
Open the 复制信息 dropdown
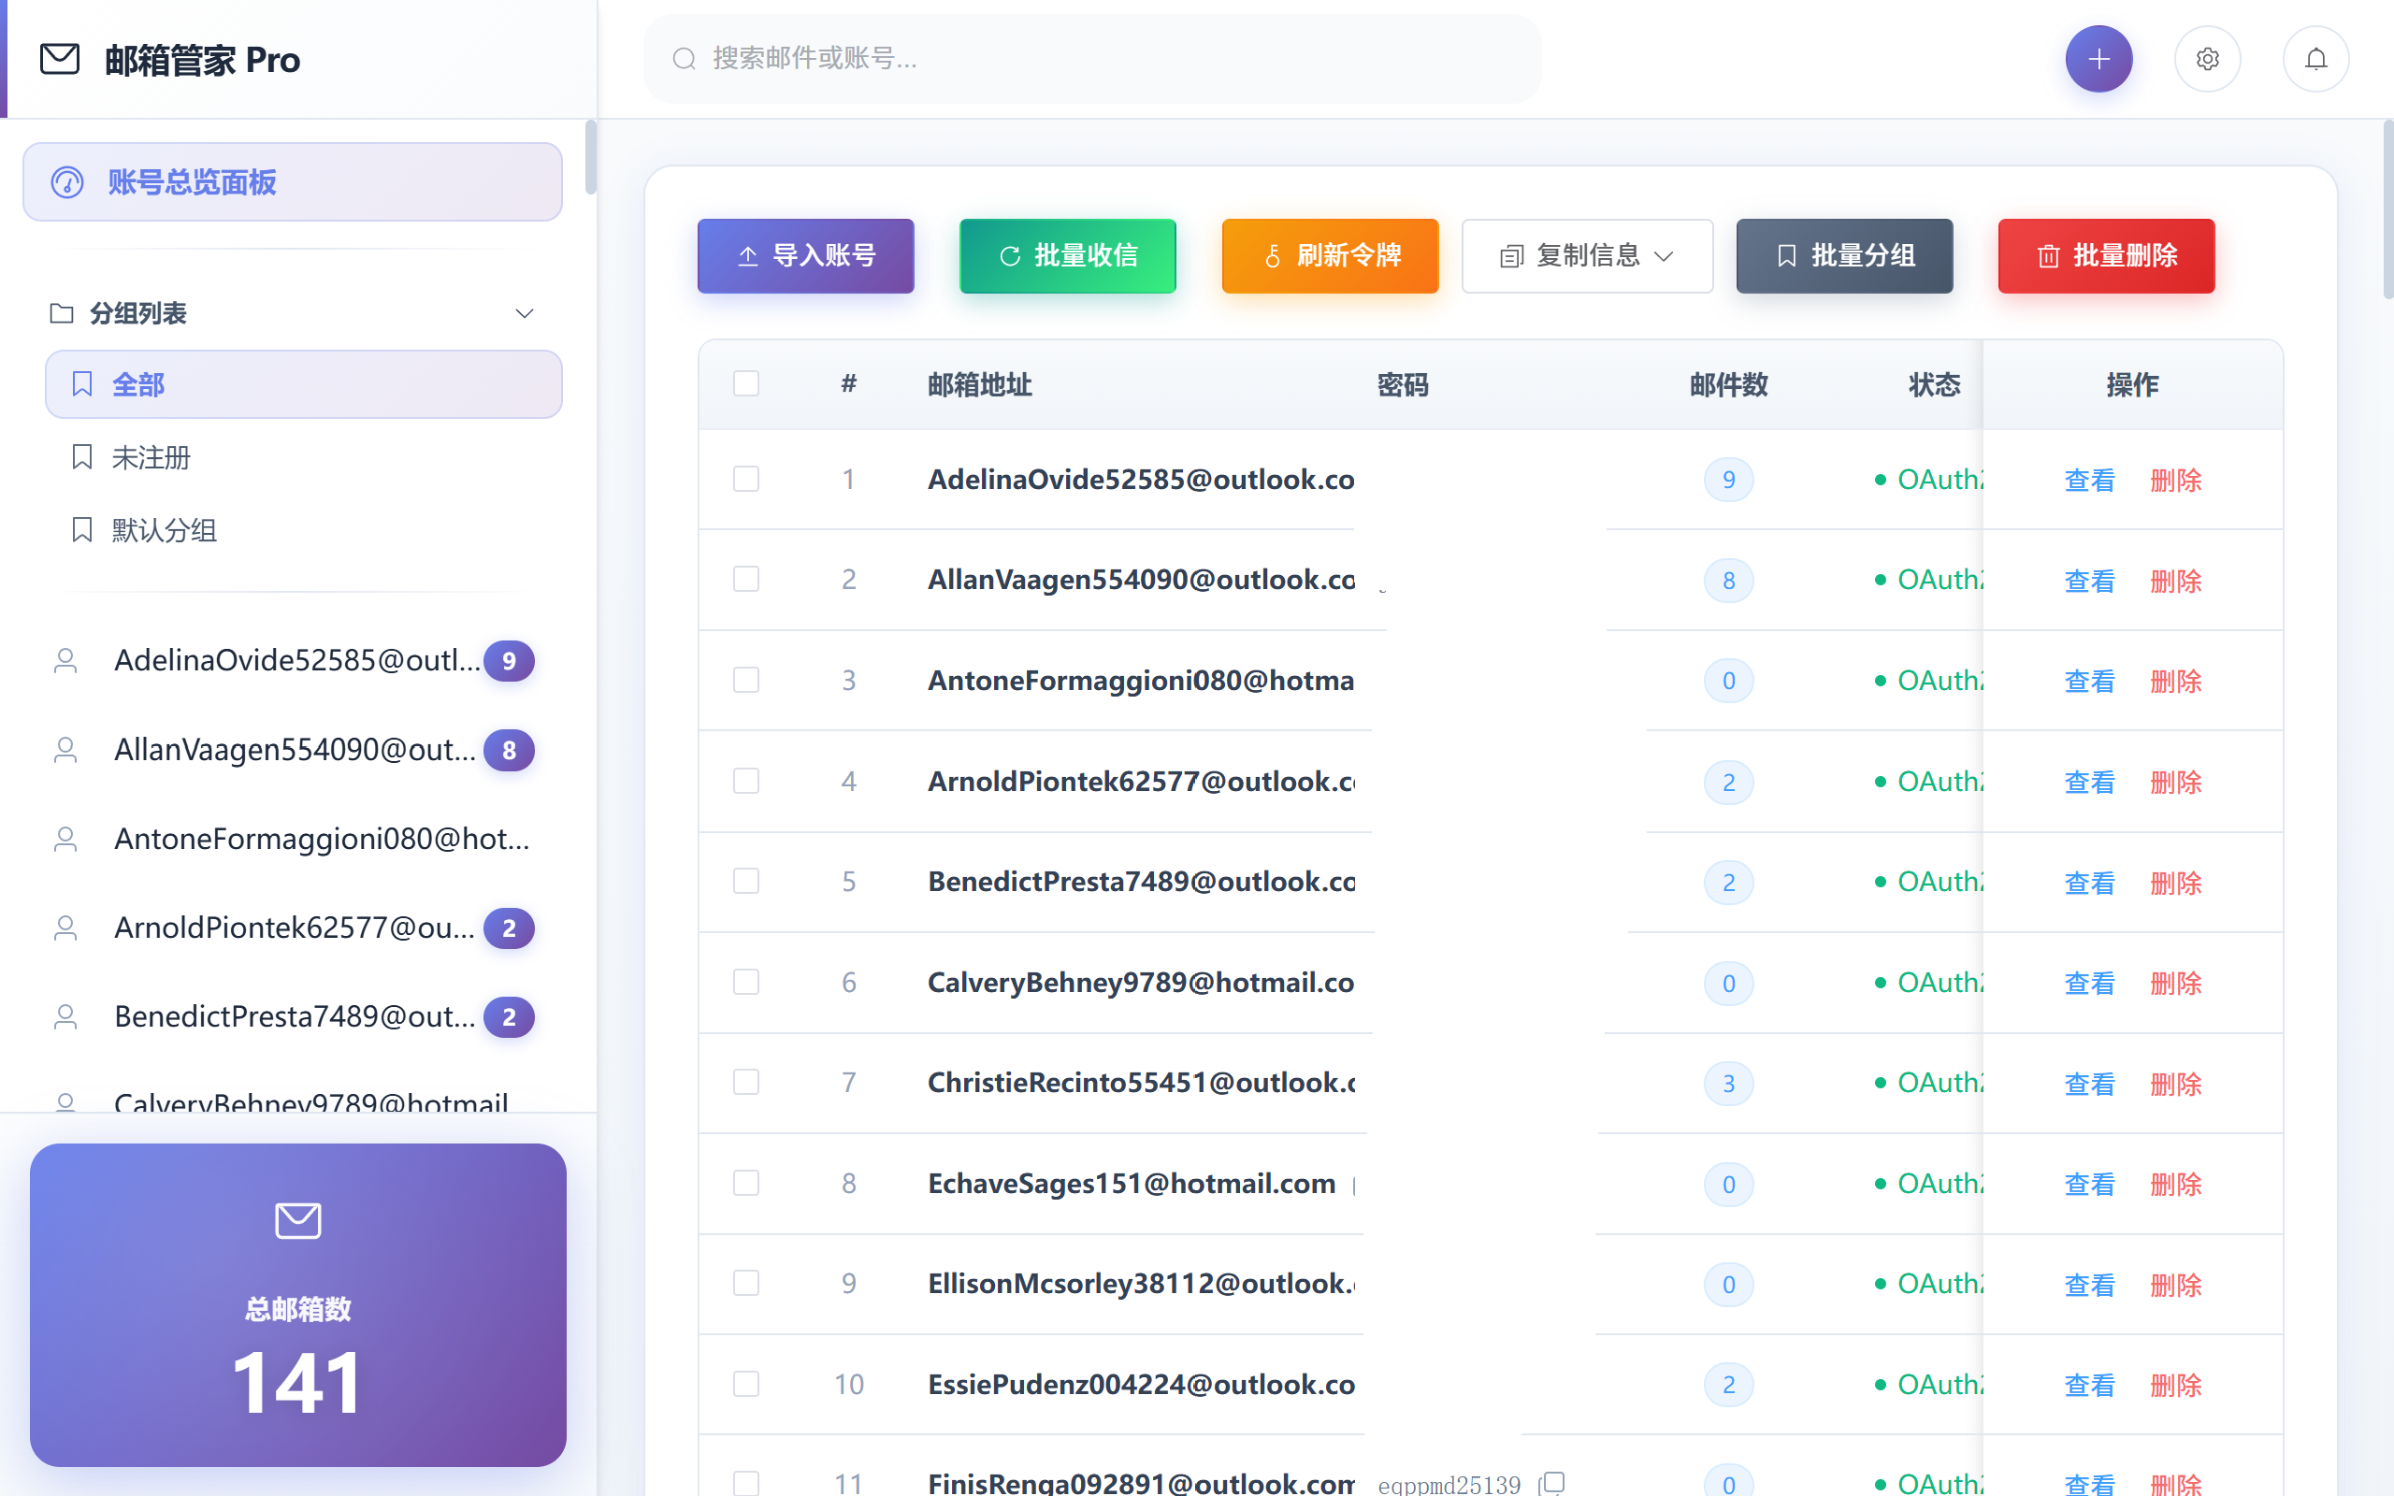point(1587,256)
